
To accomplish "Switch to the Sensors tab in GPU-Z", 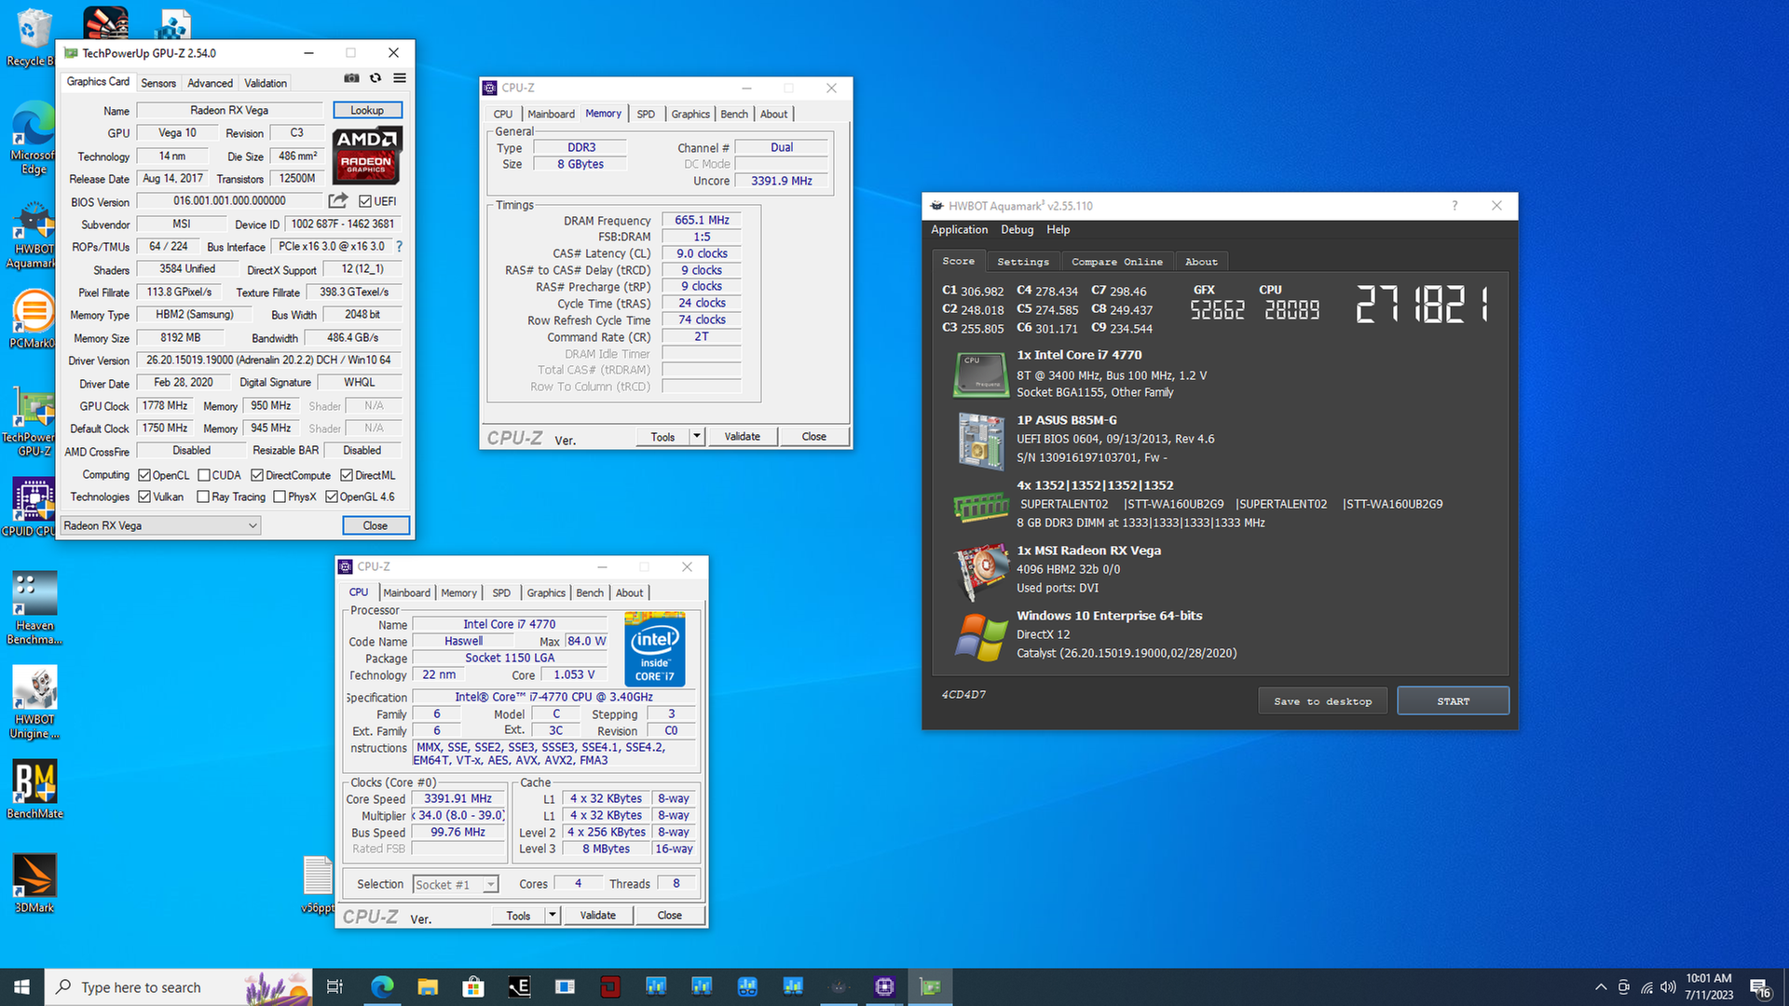I will pyautogui.click(x=158, y=83).
